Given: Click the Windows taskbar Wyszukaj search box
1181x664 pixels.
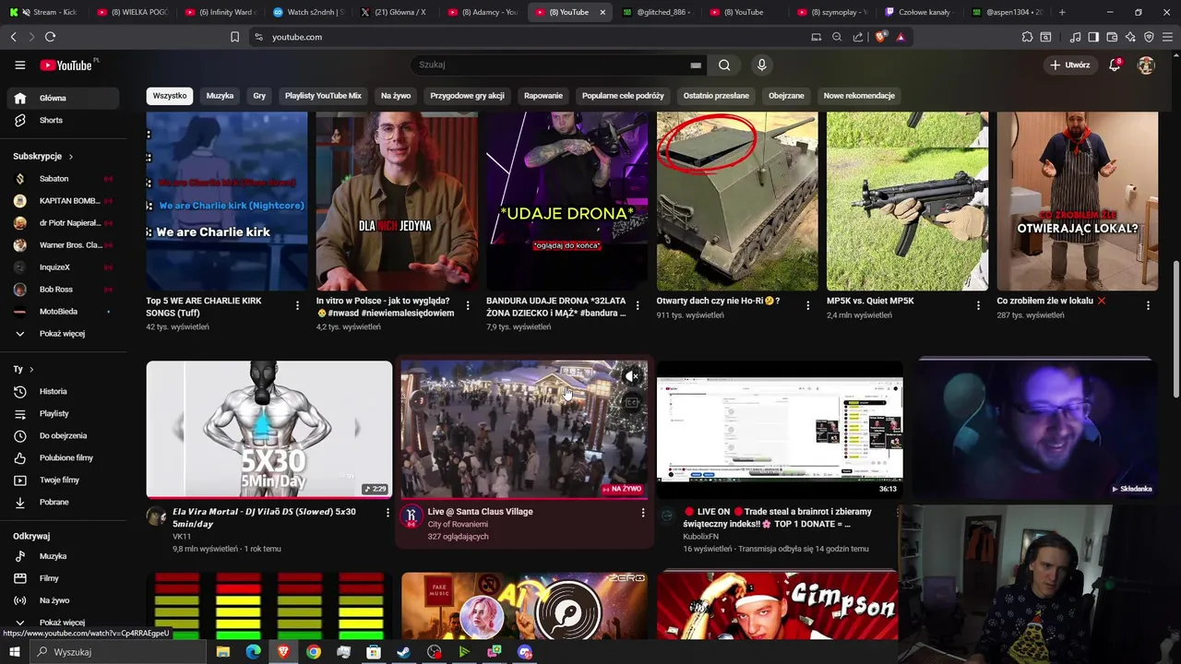Looking at the screenshot, I should pyautogui.click(x=120, y=652).
